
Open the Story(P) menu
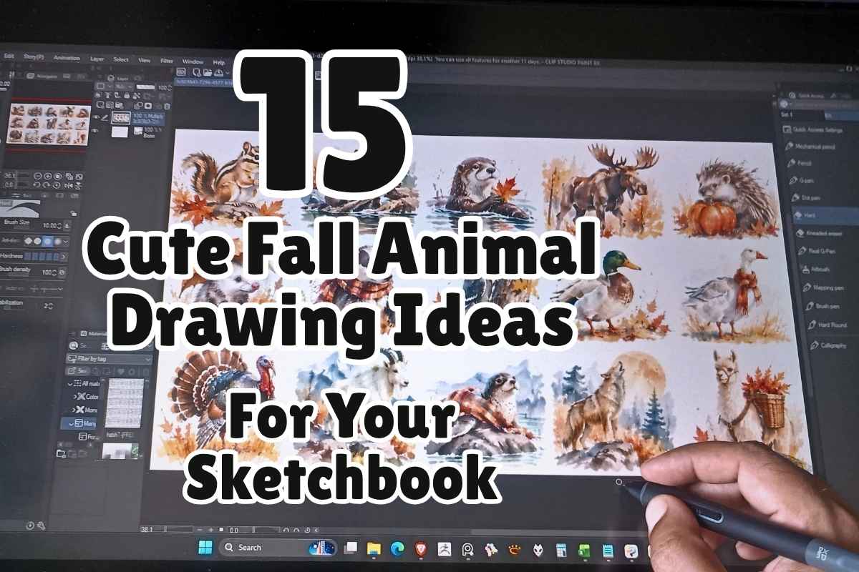point(34,56)
